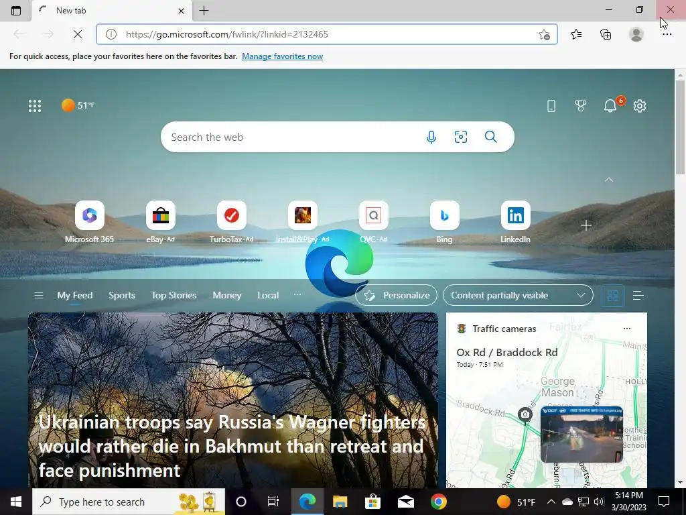Open mobile phone icon on new tab page
Image resolution: width=686 pixels, height=515 pixels.
(x=551, y=105)
